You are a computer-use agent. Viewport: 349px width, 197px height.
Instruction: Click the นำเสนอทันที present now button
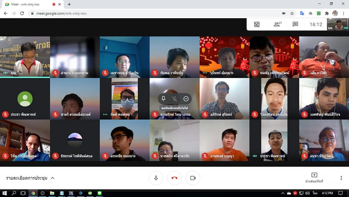point(314,178)
